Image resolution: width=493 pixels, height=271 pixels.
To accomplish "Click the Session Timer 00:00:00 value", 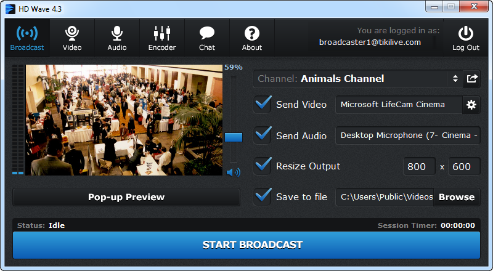I will click(x=458, y=225).
